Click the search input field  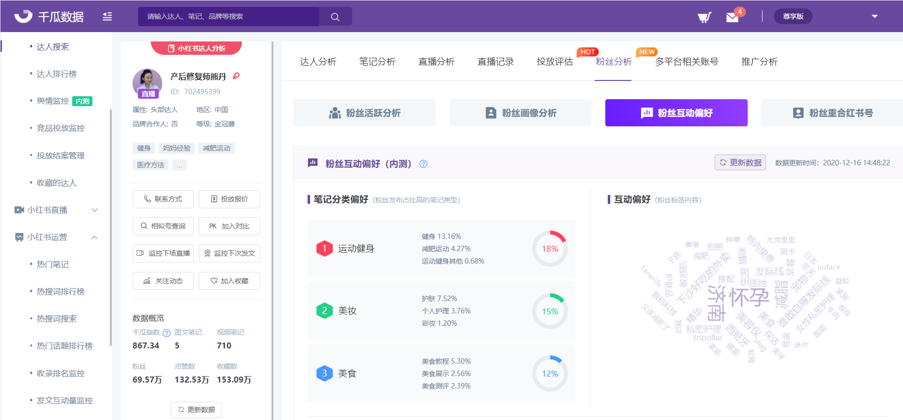coord(228,17)
